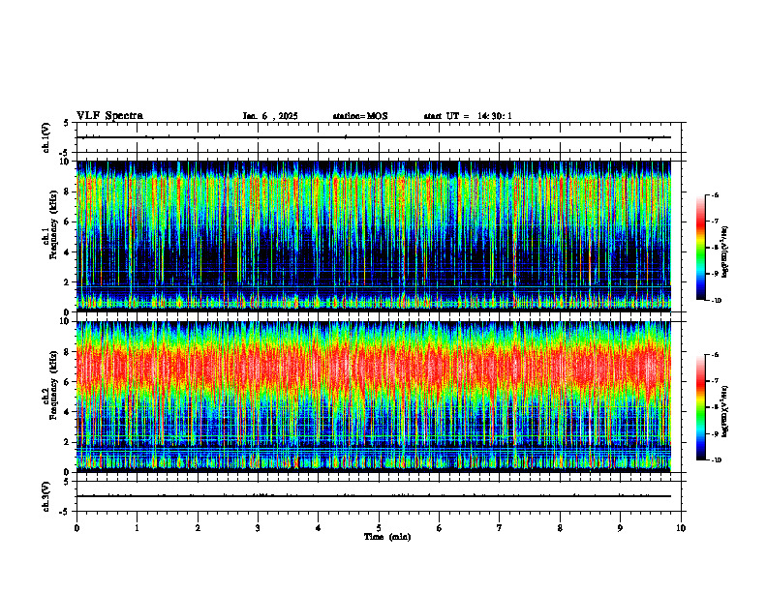Click the ch.1 voltage waveform trace
767x592 pixels.
pyautogui.click(x=374, y=137)
